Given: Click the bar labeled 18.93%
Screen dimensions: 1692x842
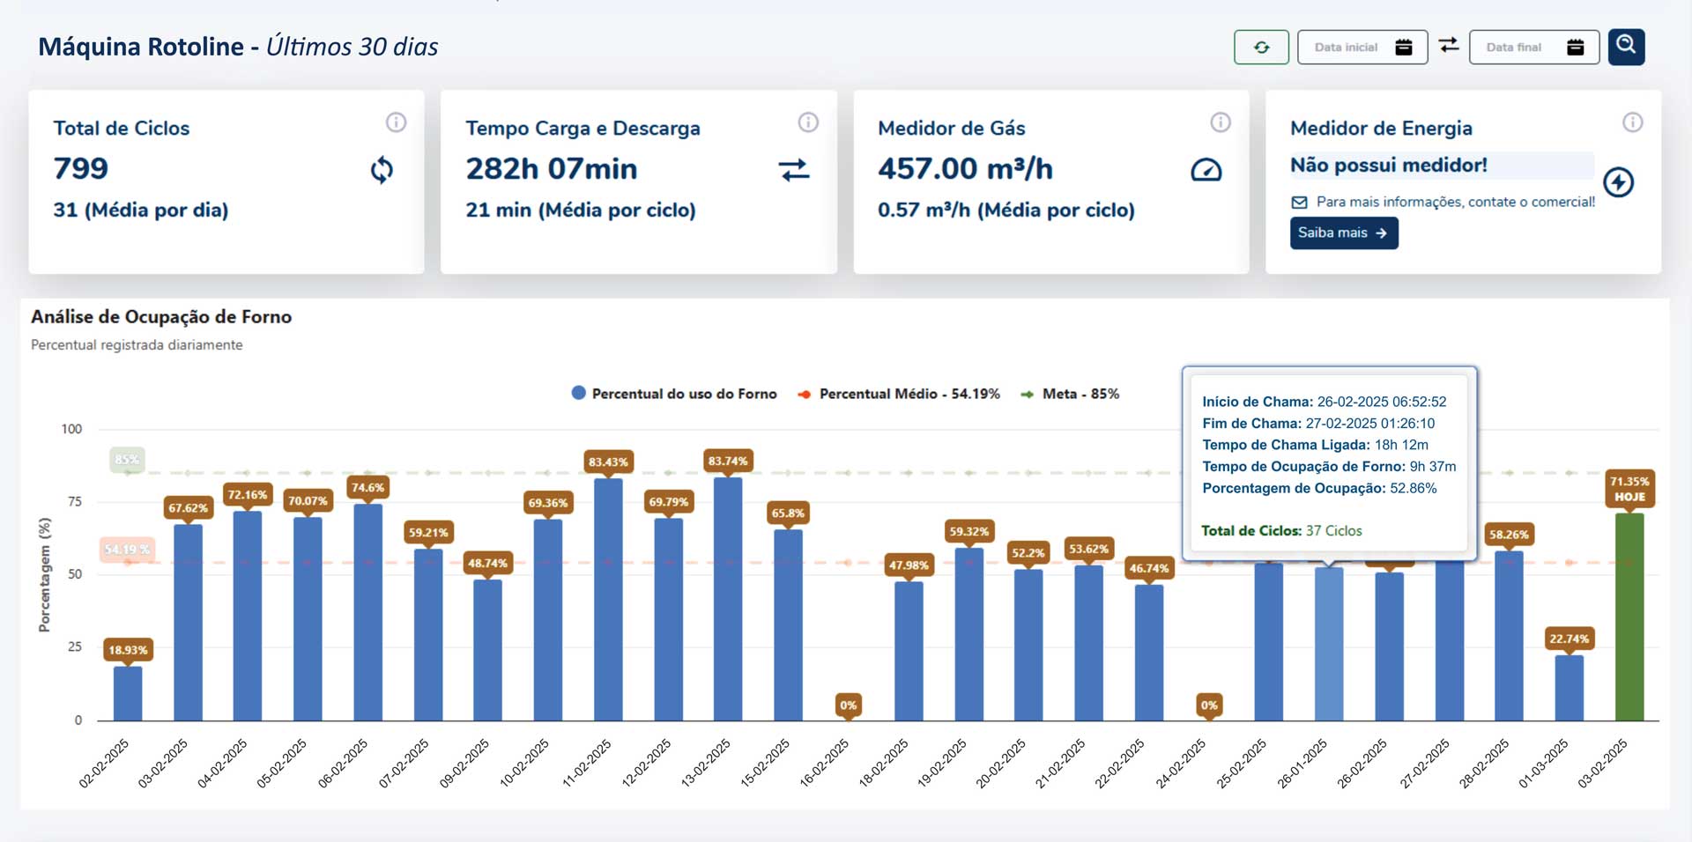Looking at the screenshot, I should point(128,693).
